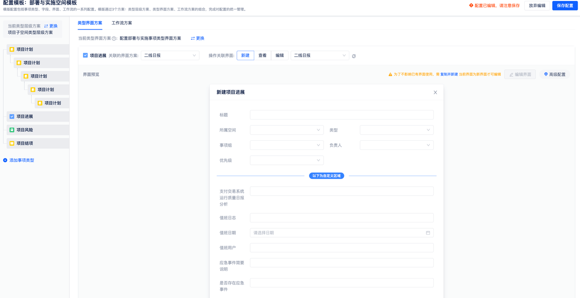Click 更换 beside 配置部署与实施事项类型界面方案
580x298 pixels.
198,38
